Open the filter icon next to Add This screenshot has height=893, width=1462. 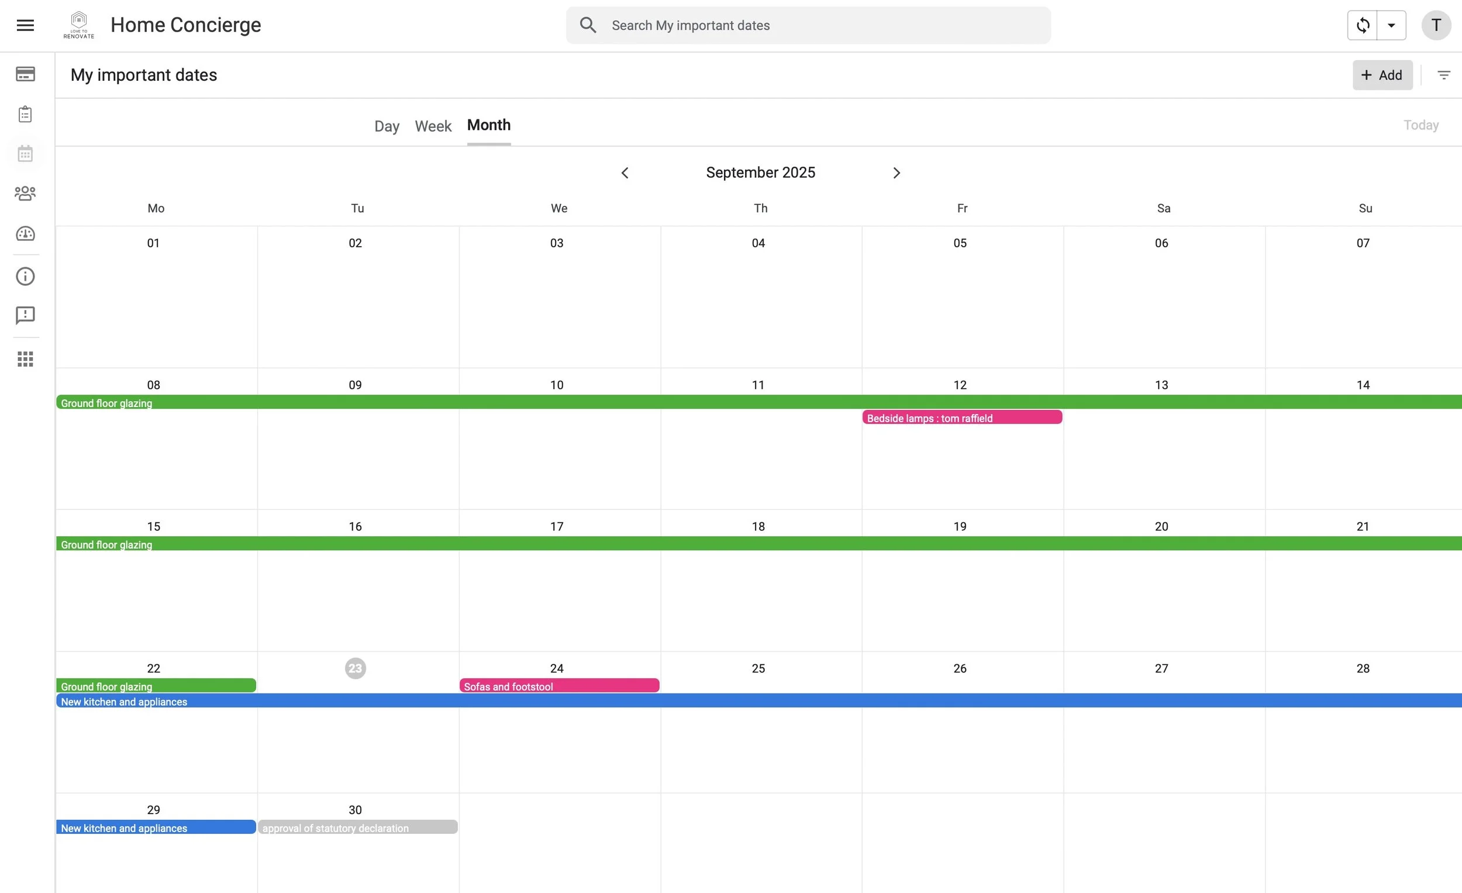(1444, 75)
